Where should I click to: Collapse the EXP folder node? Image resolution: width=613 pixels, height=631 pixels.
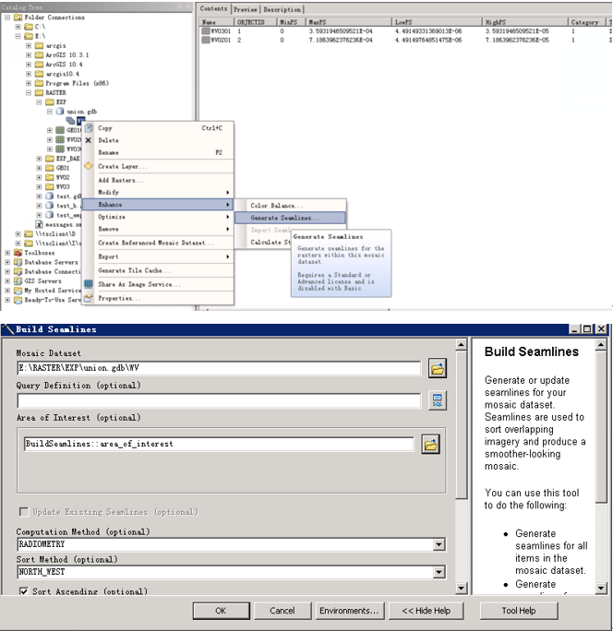[39, 101]
